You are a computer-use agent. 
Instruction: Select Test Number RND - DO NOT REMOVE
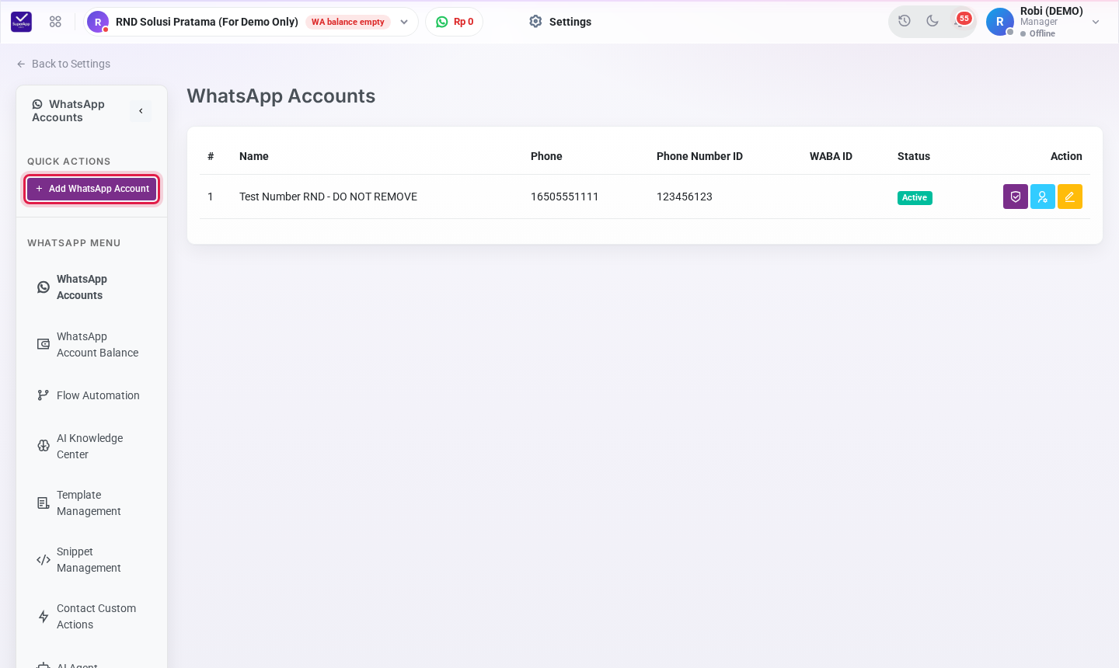[x=328, y=197]
